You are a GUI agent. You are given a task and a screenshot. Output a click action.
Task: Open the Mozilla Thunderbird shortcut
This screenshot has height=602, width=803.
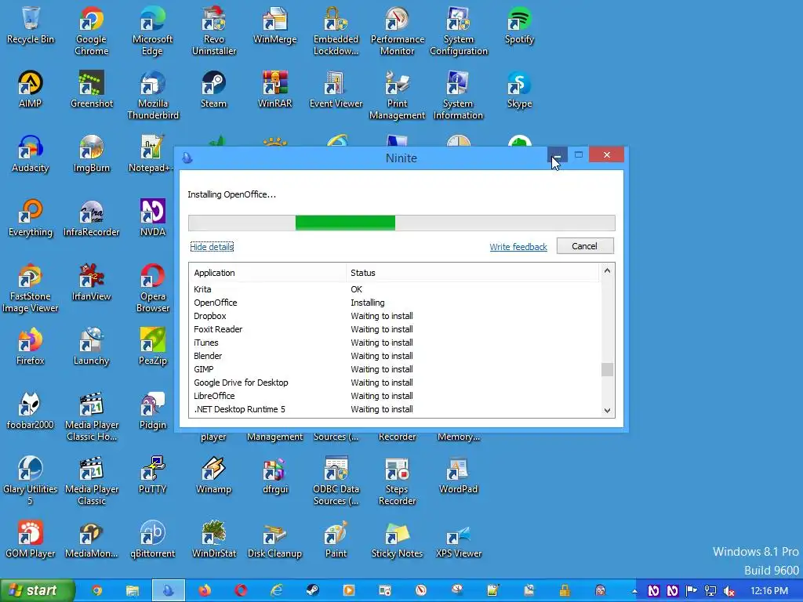[x=152, y=95]
